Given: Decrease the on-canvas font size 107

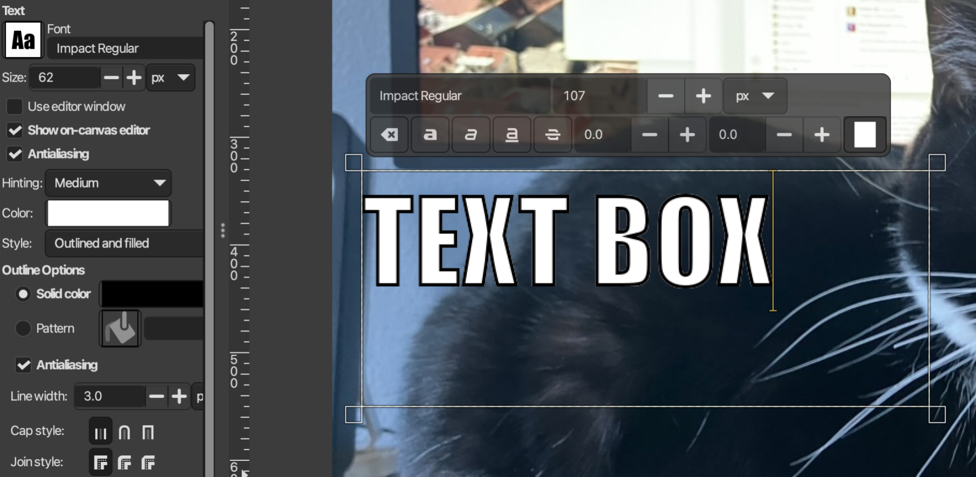Looking at the screenshot, I should (x=665, y=96).
